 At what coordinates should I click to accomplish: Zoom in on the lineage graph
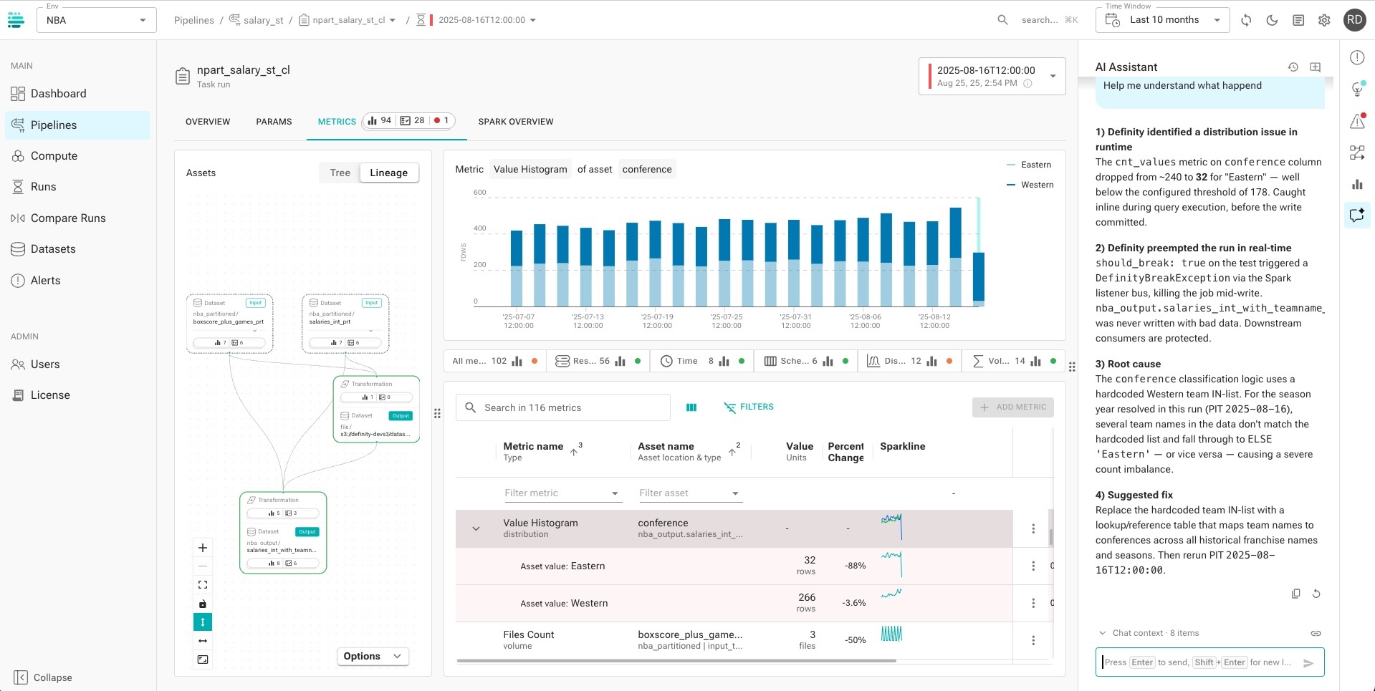[x=203, y=548]
